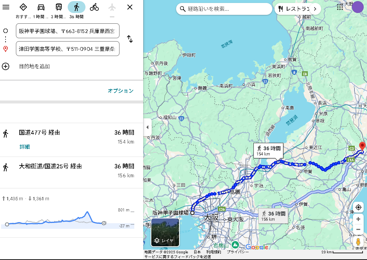
Task: Select the 国道477号 経由 route
Action: 72,140
